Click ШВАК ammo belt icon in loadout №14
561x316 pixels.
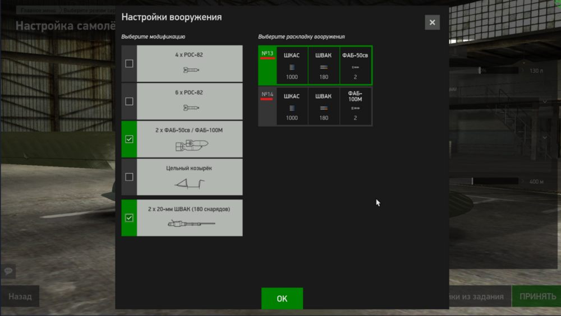coord(324,108)
